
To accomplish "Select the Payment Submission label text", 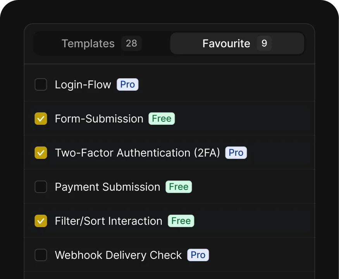I will point(107,187).
